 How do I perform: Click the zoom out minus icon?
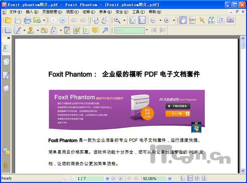point(153,20)
